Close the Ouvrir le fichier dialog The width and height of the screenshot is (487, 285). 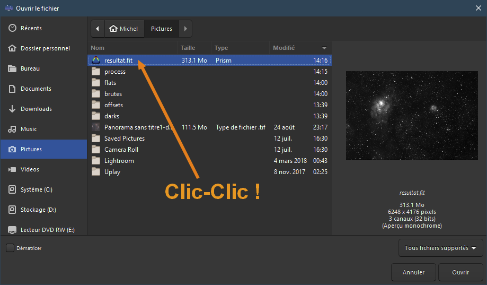pyautogui.click(x=479, y=8)
